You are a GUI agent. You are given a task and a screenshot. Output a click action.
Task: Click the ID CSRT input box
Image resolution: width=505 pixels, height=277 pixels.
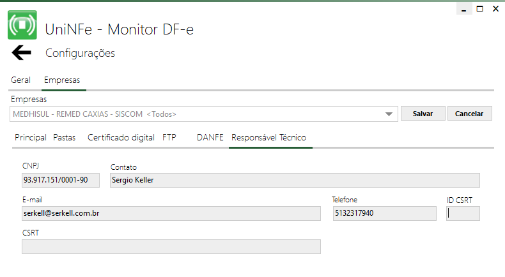[463, 213]
